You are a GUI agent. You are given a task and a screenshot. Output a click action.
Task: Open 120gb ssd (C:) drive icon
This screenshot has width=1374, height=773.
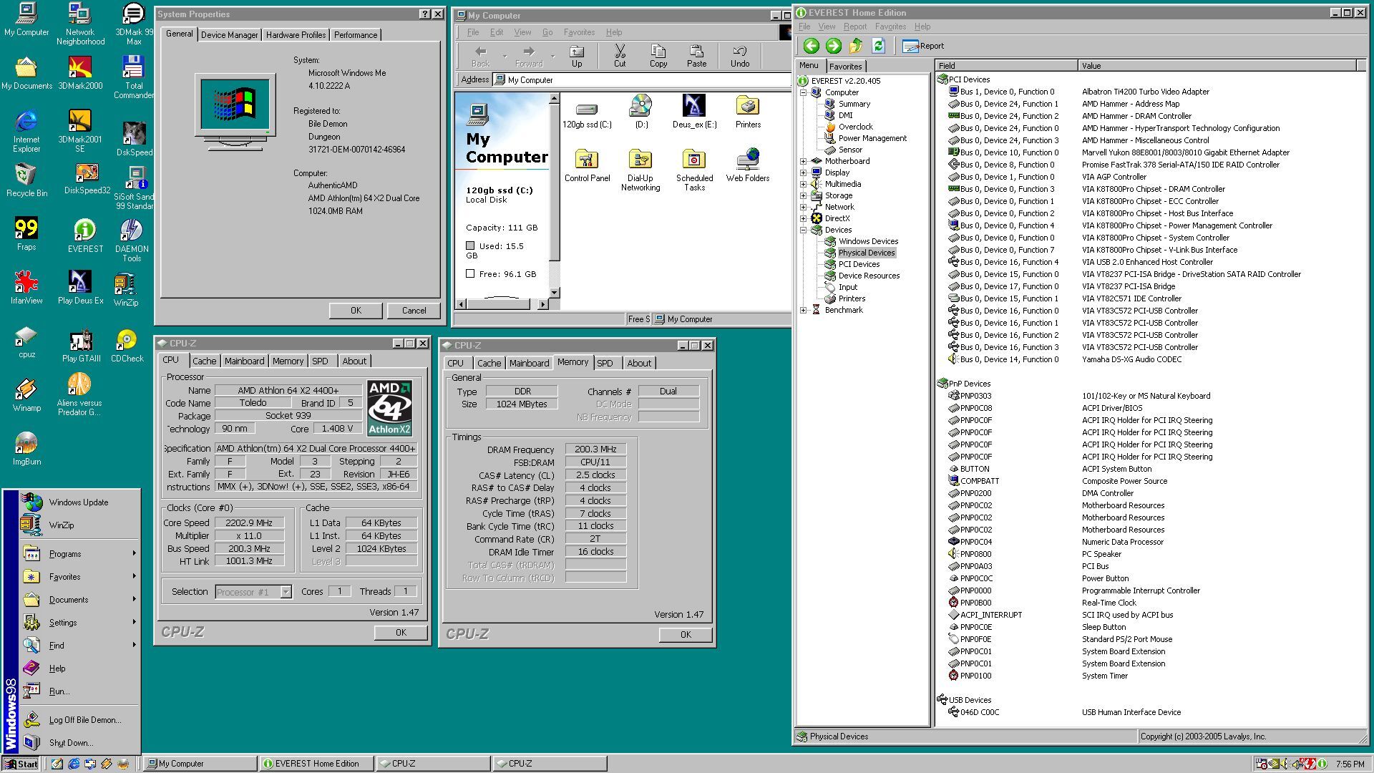(587, 113)
